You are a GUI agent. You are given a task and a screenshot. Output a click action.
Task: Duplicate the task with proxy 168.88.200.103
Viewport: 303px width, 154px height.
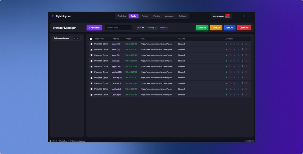[x=231, y=72]
